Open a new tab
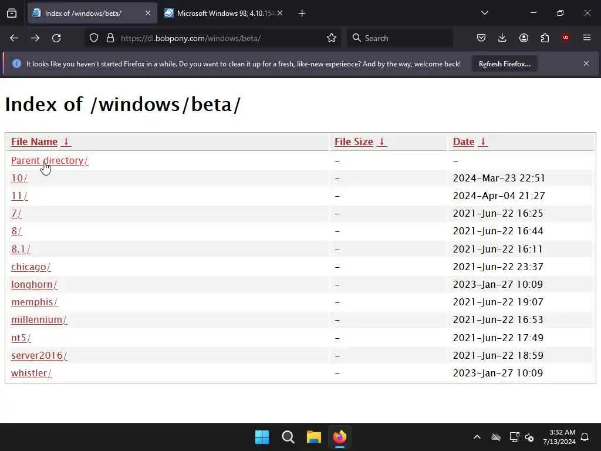Viewport: 601px width, 451px height. tap(302, 14)
